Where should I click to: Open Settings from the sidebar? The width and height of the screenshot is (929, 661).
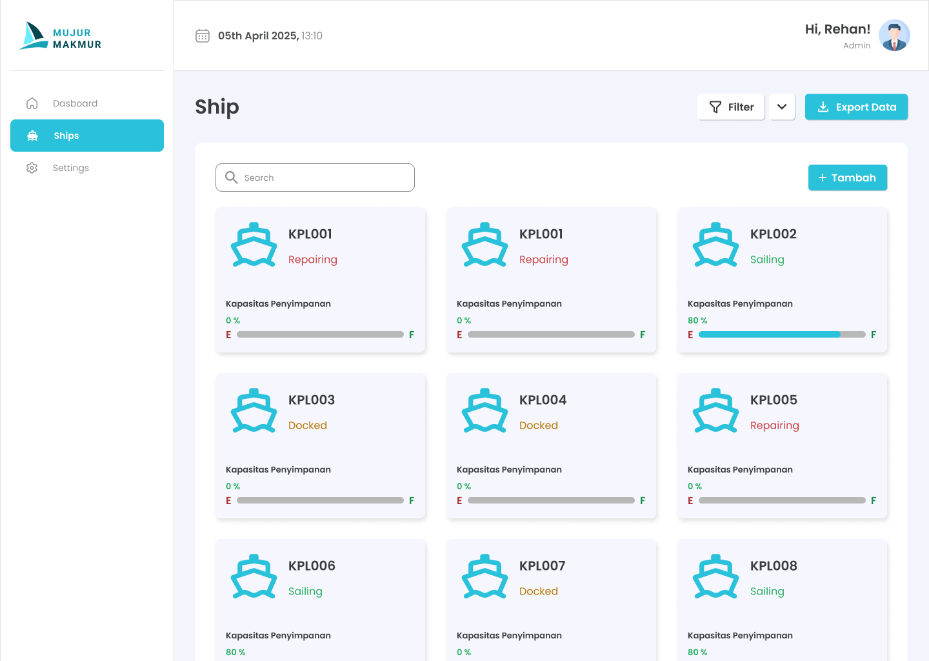coord(71,168)
